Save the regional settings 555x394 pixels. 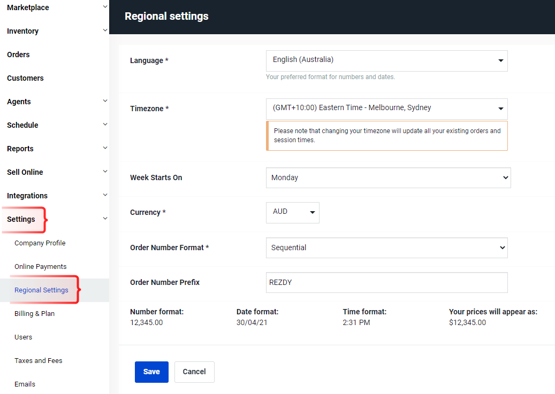[151, 372]
